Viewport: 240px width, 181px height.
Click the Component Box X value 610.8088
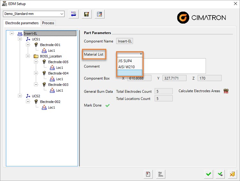tap(139, 78)
